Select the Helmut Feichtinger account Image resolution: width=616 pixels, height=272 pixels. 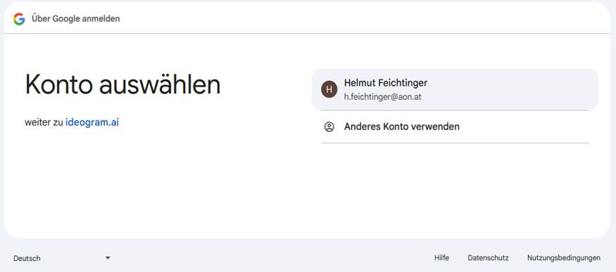tap(455, 89)
